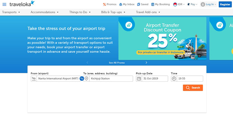Viewport: 233px width, 119px height.
Task: Open the Transports menu
Action: click(11, 12)
